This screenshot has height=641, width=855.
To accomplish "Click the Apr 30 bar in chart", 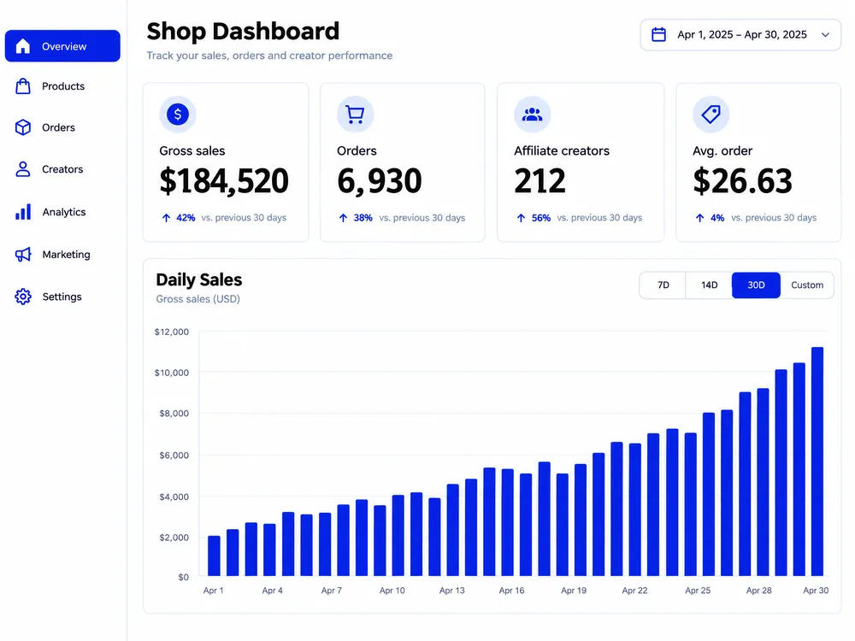I will [817, 462].
